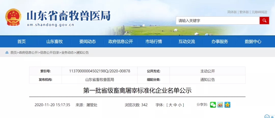Open the 互动交流 navigation tab
Viewport: 275px width, 118px height.
(x=187, y=41)
